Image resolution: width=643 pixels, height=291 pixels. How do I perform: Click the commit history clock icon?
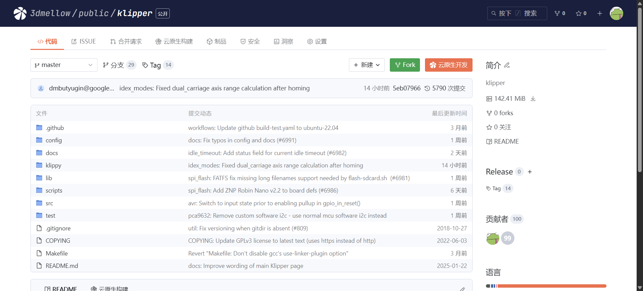point(427,88)
